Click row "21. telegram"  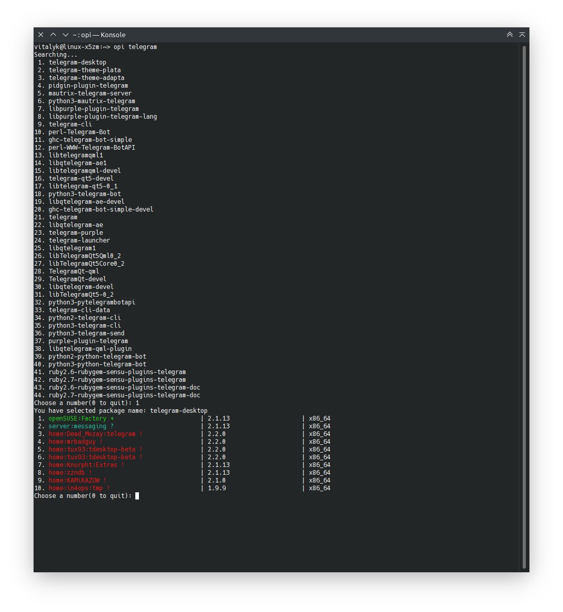(x=55, y=217)
